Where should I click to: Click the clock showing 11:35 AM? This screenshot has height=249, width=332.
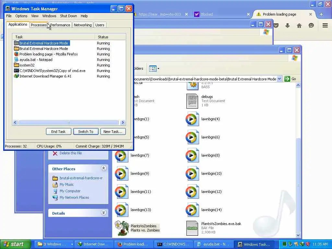320,244
